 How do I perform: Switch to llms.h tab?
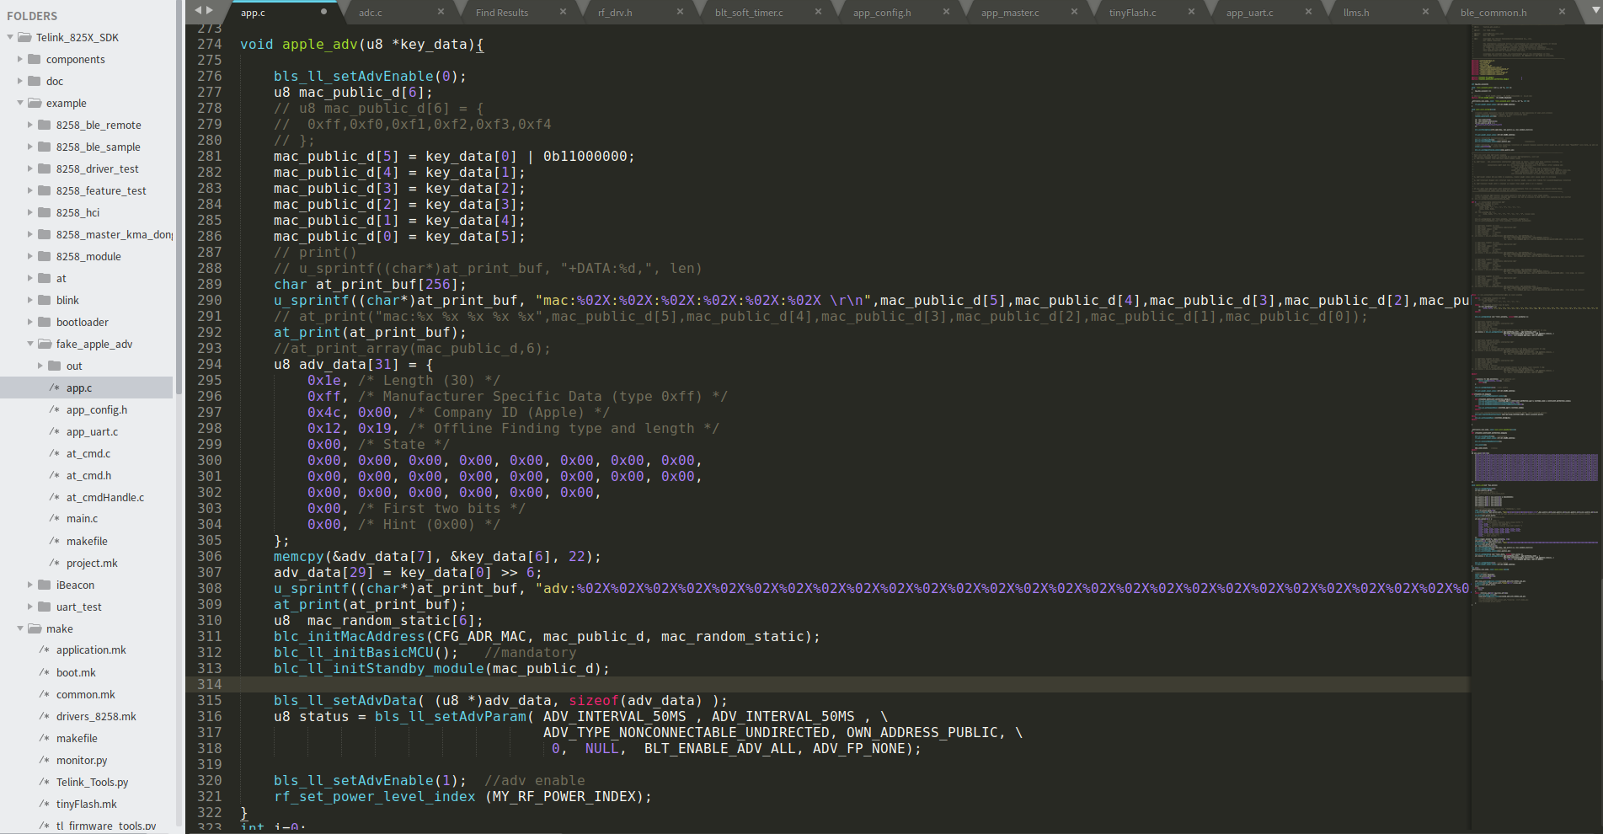[1356, 13]
